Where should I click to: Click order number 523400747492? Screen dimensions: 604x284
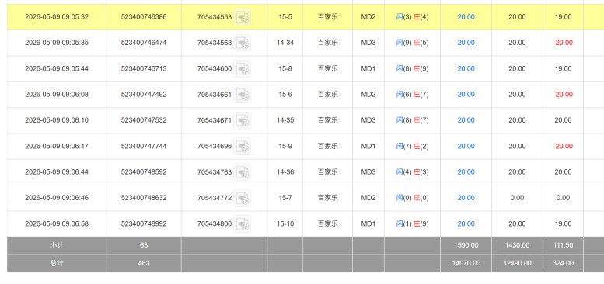click(144, 94)
